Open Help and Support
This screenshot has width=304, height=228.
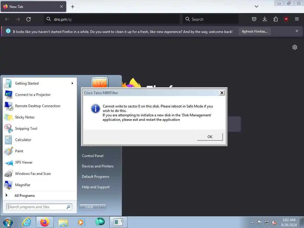pos(96,187)
